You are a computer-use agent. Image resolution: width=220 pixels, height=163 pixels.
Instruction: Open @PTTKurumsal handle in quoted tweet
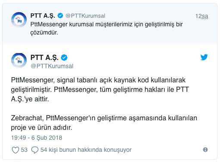[x=85, y=16]
